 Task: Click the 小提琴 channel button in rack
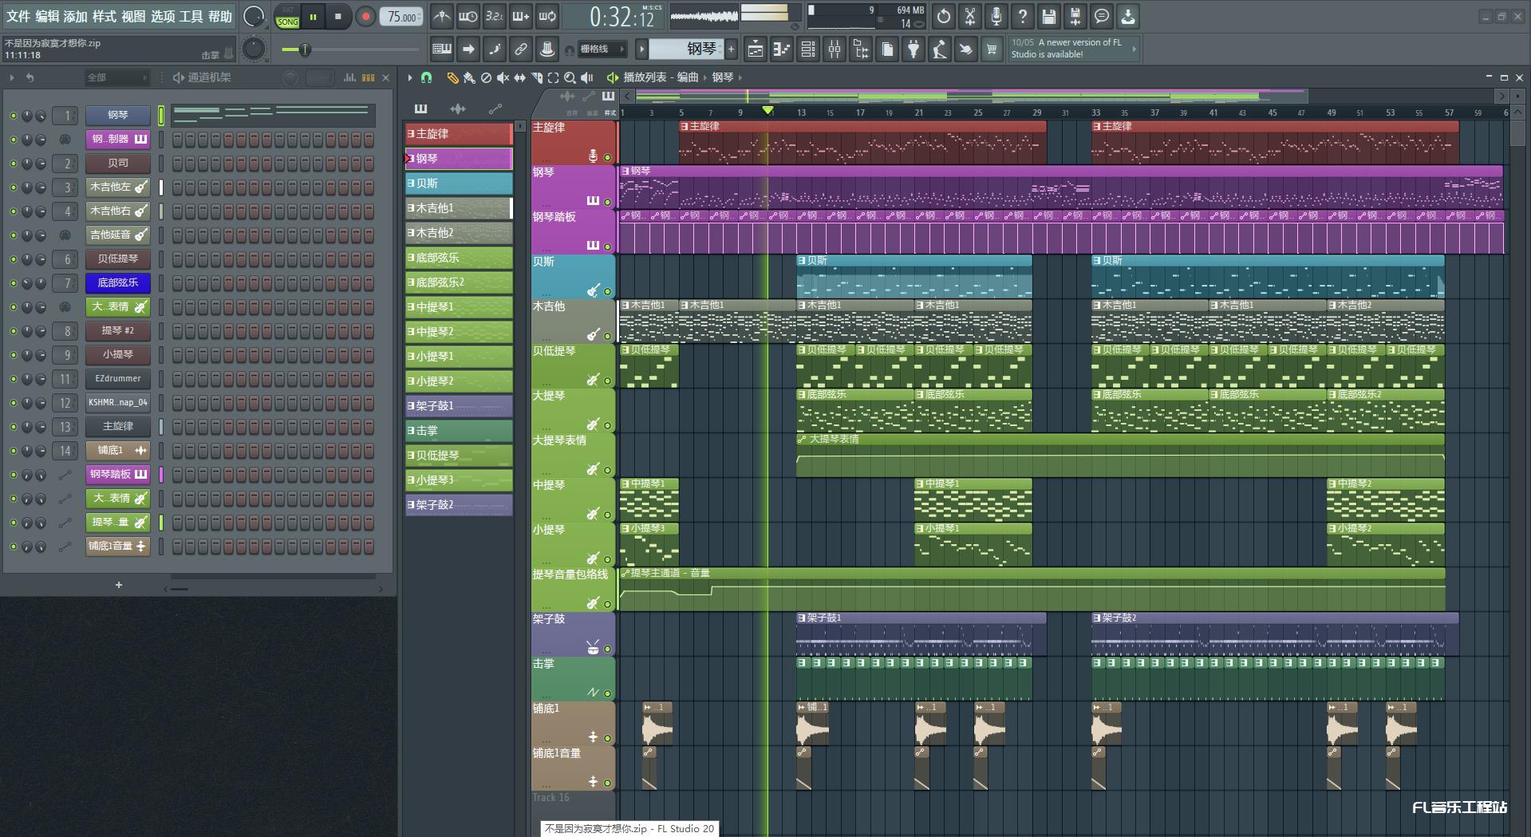(118, 355)
